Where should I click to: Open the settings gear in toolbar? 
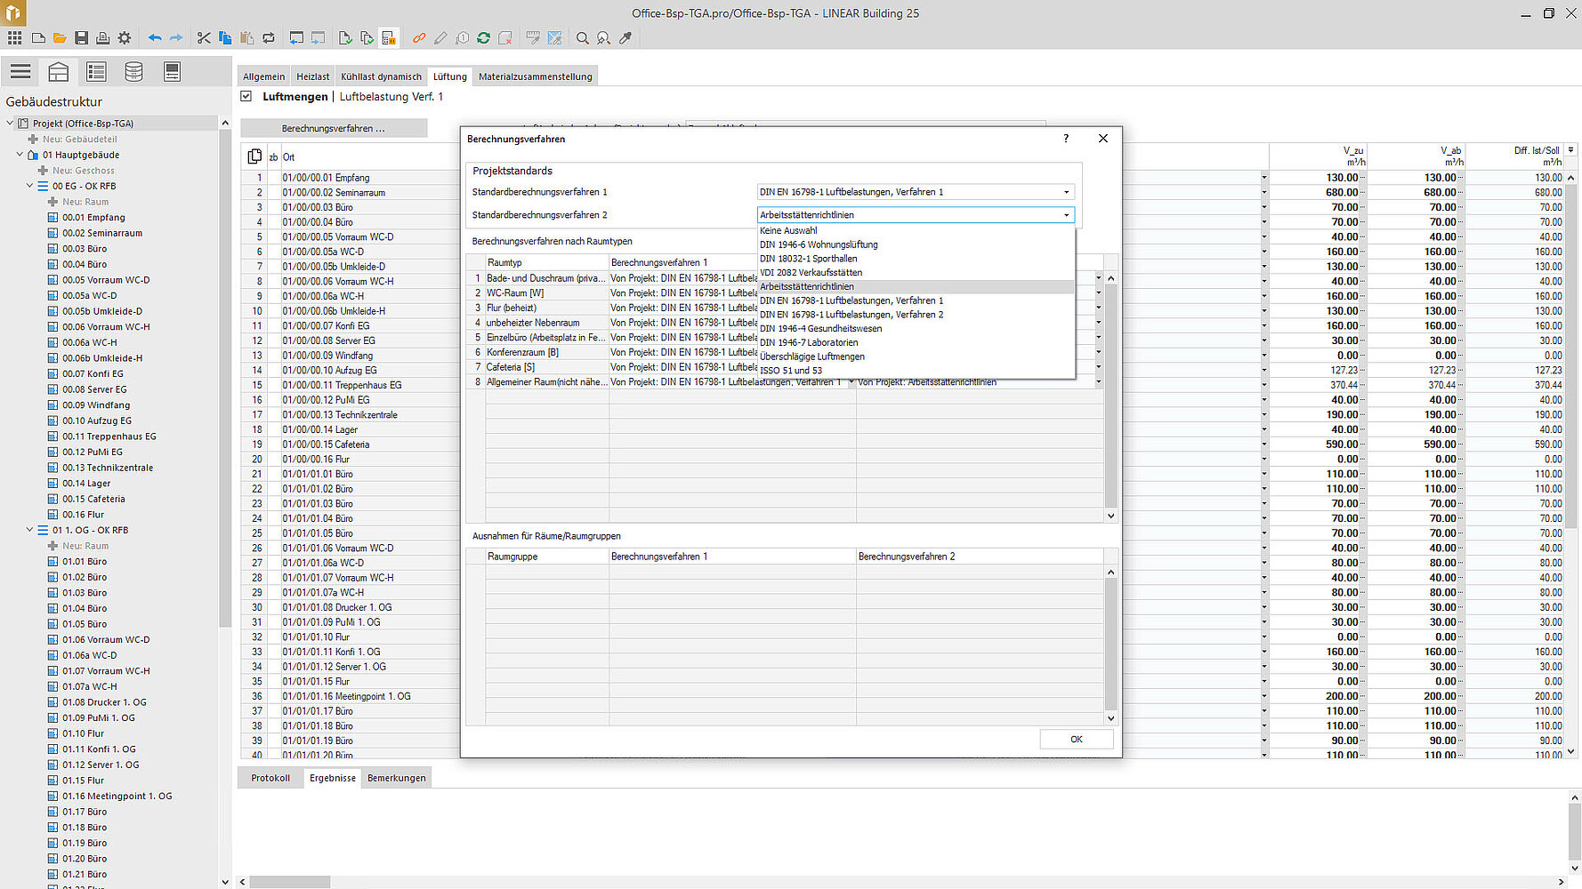(125, 38)
